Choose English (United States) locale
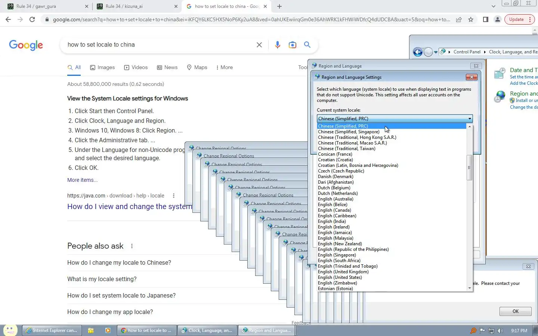Screen dimensions: 538x336 click(x=392, y=277)
